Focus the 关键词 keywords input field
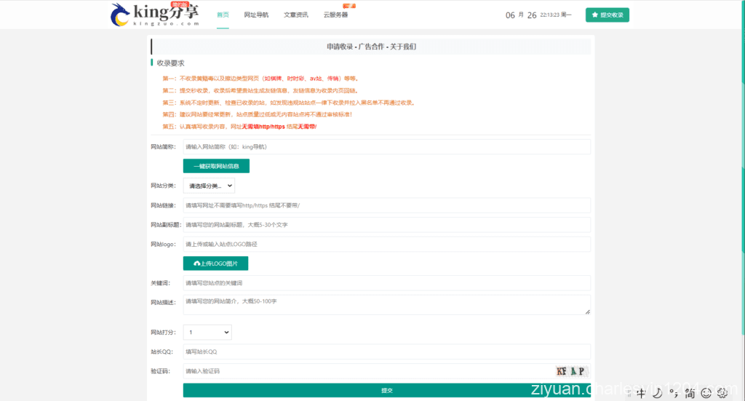The height and width of the screenshot is (401, 745). click(387, 282)
